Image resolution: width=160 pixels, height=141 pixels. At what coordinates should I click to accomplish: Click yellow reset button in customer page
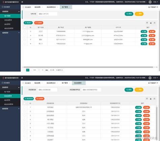click(139, 14)
